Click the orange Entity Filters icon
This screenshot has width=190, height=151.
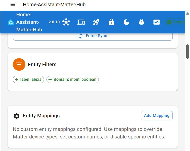[x=19, y=64]
